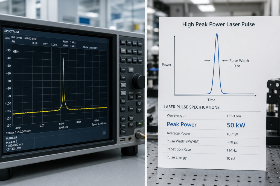The image size is (280, 186).
Task: Click the Repetition Rate row label
Action: point(179,149)
